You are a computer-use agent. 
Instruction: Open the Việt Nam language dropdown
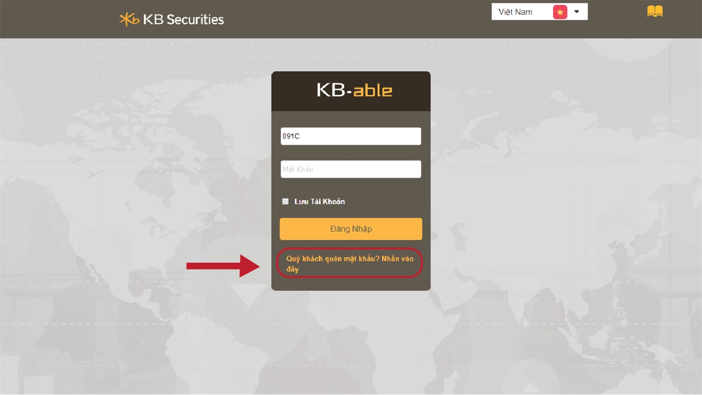tap(540, 12)
